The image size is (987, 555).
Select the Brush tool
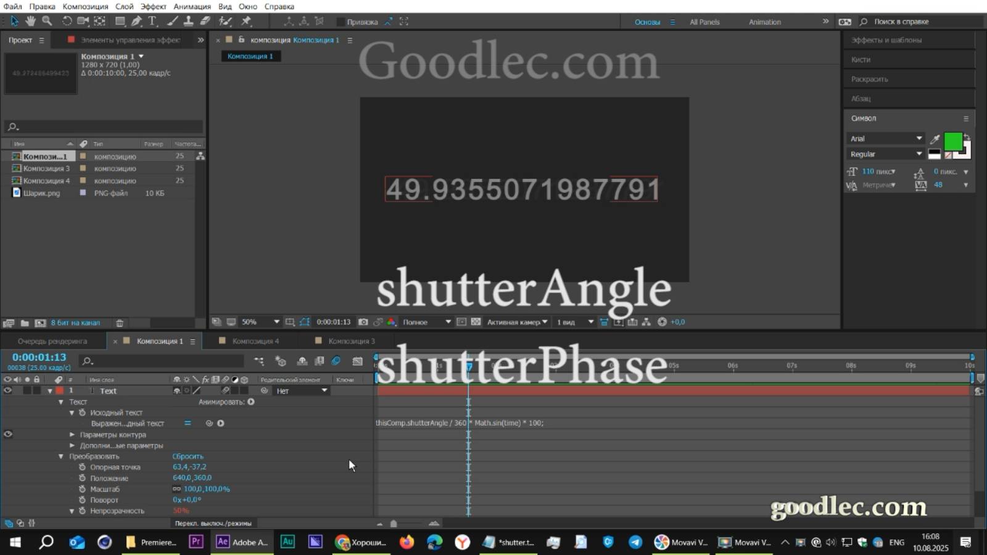(x=172, y=21)
